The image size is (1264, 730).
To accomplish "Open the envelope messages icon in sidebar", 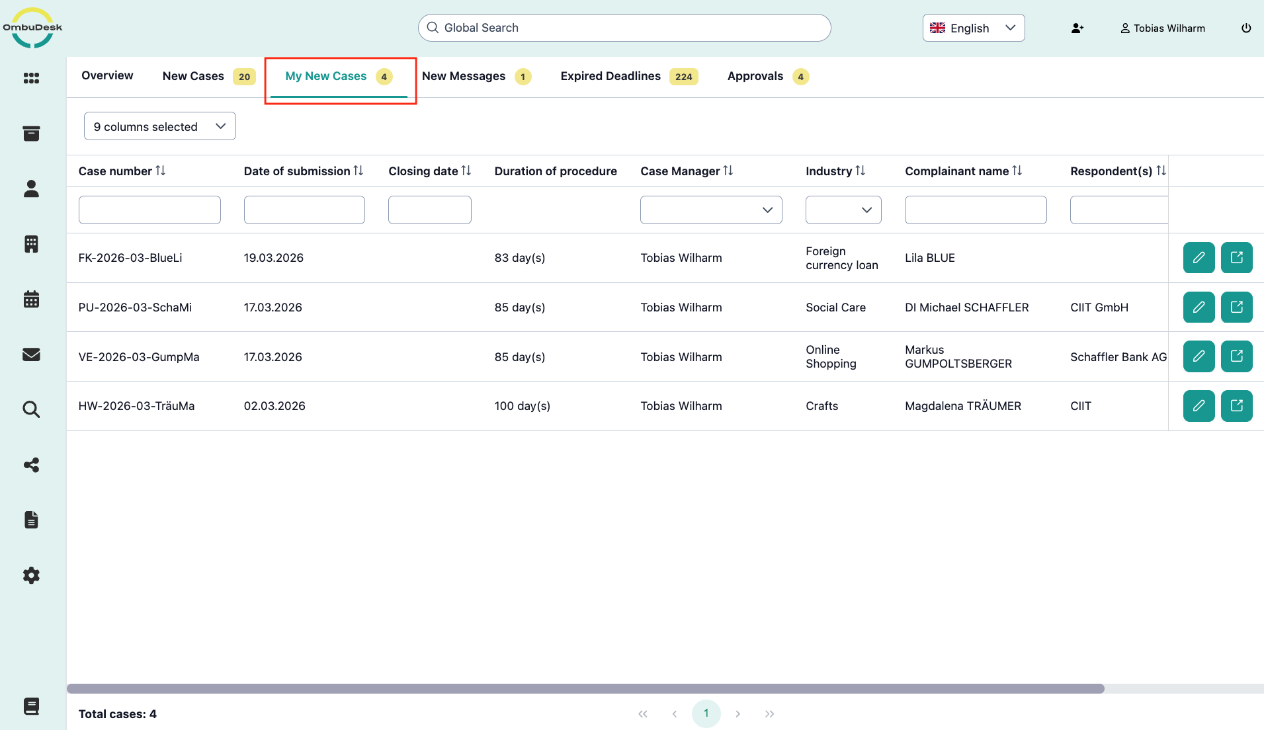I will pos(31,354).
